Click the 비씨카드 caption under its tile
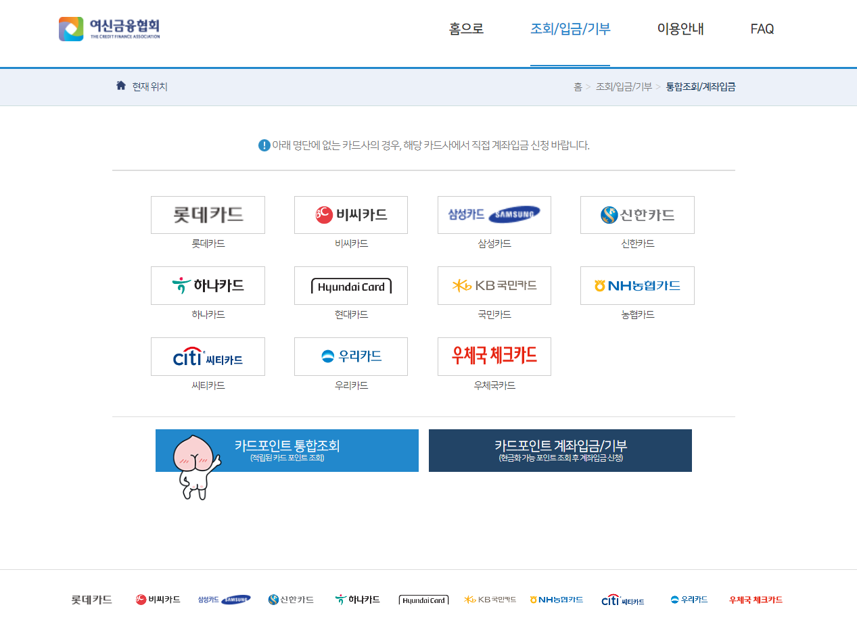This screenshot has height=626, width=857. 352,243
